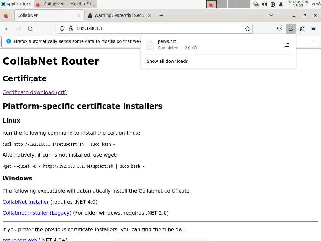Click the wget setupcert.sh command text
This screenshot has width=321, height=241.
click(73, 166)
